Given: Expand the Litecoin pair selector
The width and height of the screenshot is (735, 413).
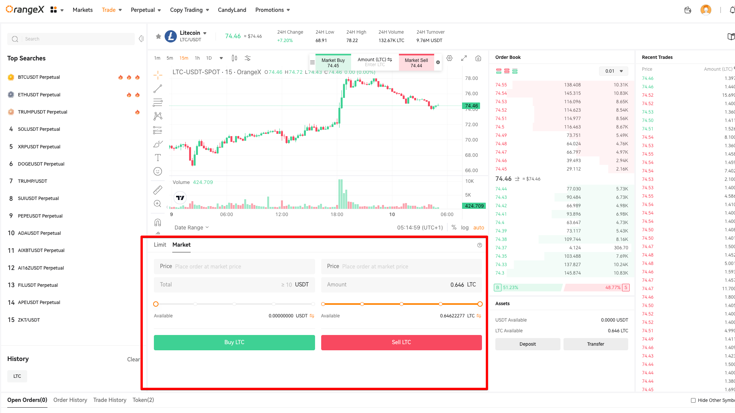Looking at the screenshot, I should pyautogui.click(x=205, y=33).
